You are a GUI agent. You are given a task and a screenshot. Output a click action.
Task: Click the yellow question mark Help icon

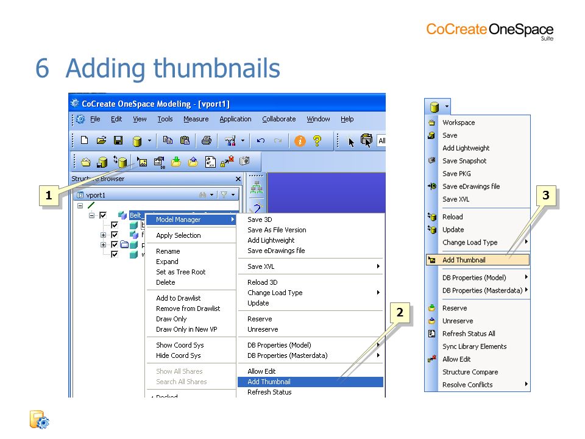click(x=317, y=141)
